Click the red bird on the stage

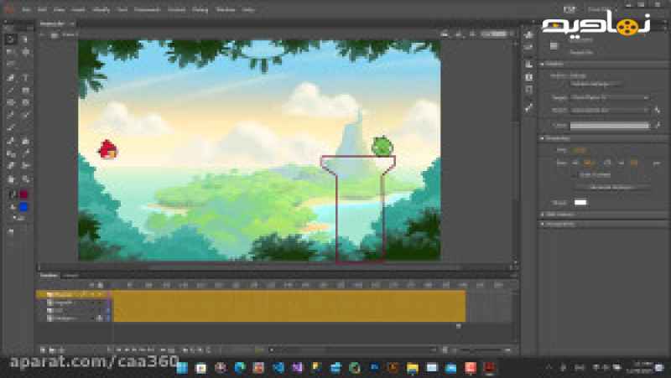point(108,149)
